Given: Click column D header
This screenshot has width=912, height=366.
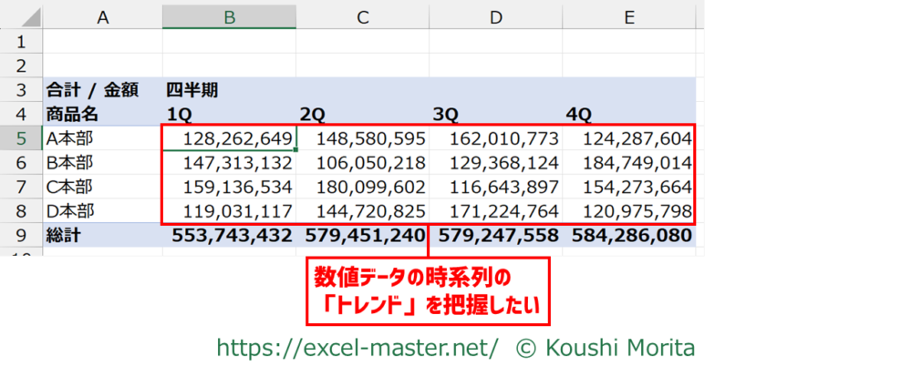Looking at the screenshot, I should pos(495,16).
